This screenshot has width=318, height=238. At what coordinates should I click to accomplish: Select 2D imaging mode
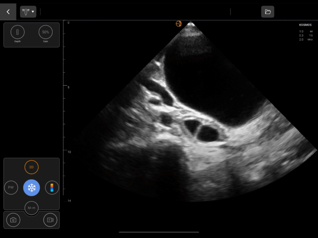click(31, 167)
